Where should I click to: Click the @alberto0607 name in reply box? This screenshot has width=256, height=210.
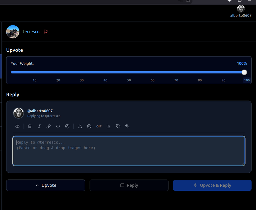point(40,111)
